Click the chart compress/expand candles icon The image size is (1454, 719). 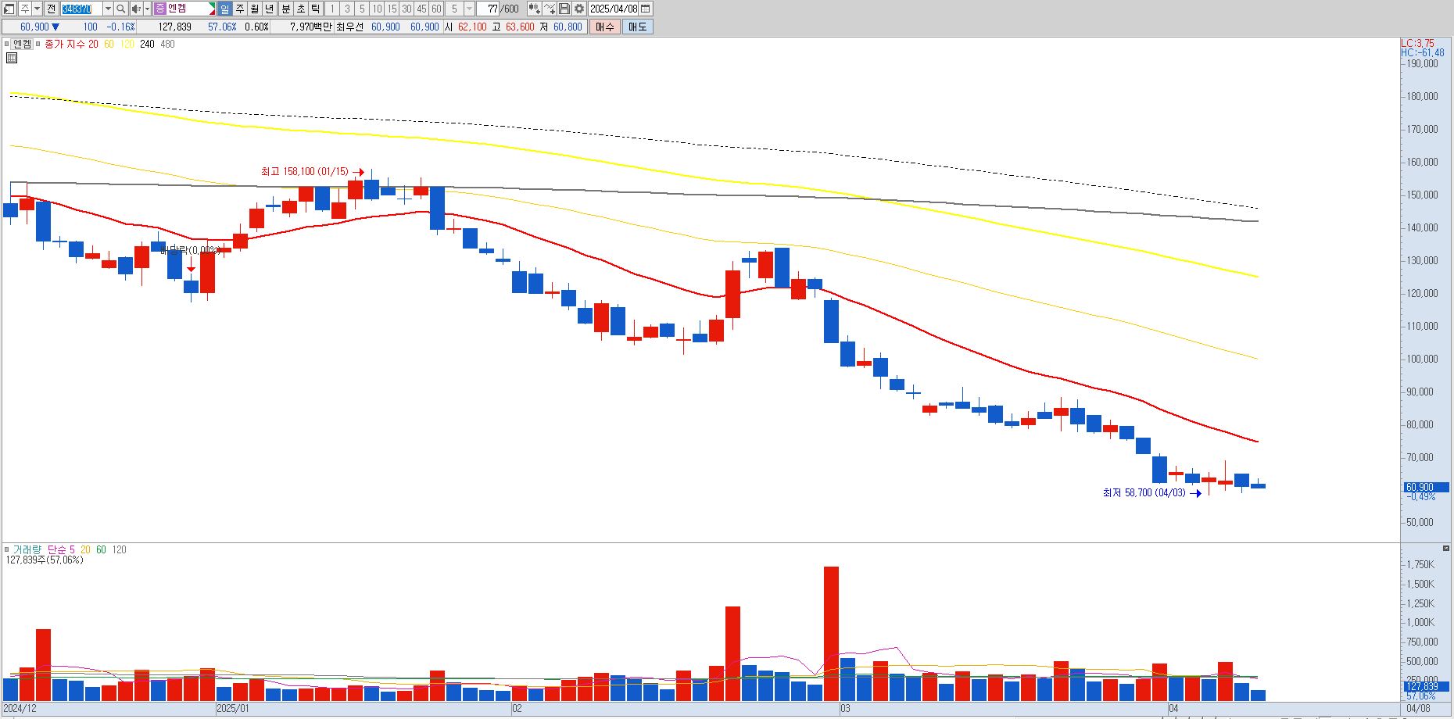[x=535, y=9]
